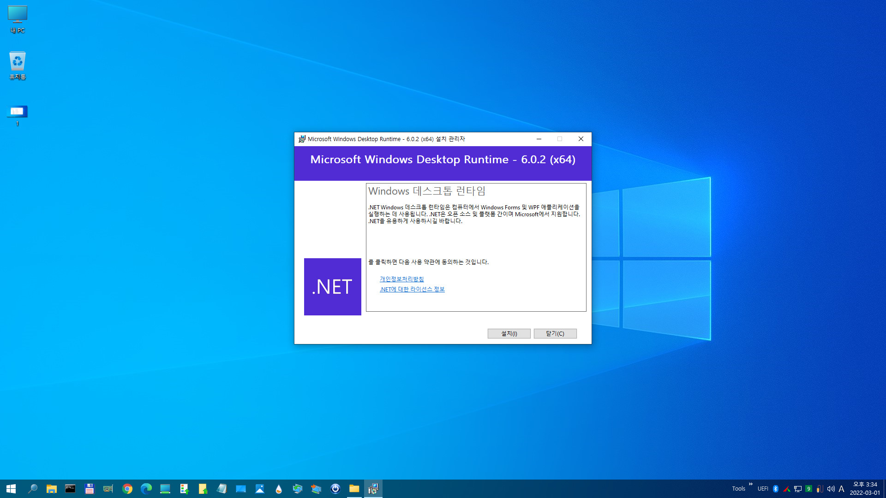Launch Google Chrome from the taskbar
The height and width of the screenshot is (498, 886).
tap(127, 489)
